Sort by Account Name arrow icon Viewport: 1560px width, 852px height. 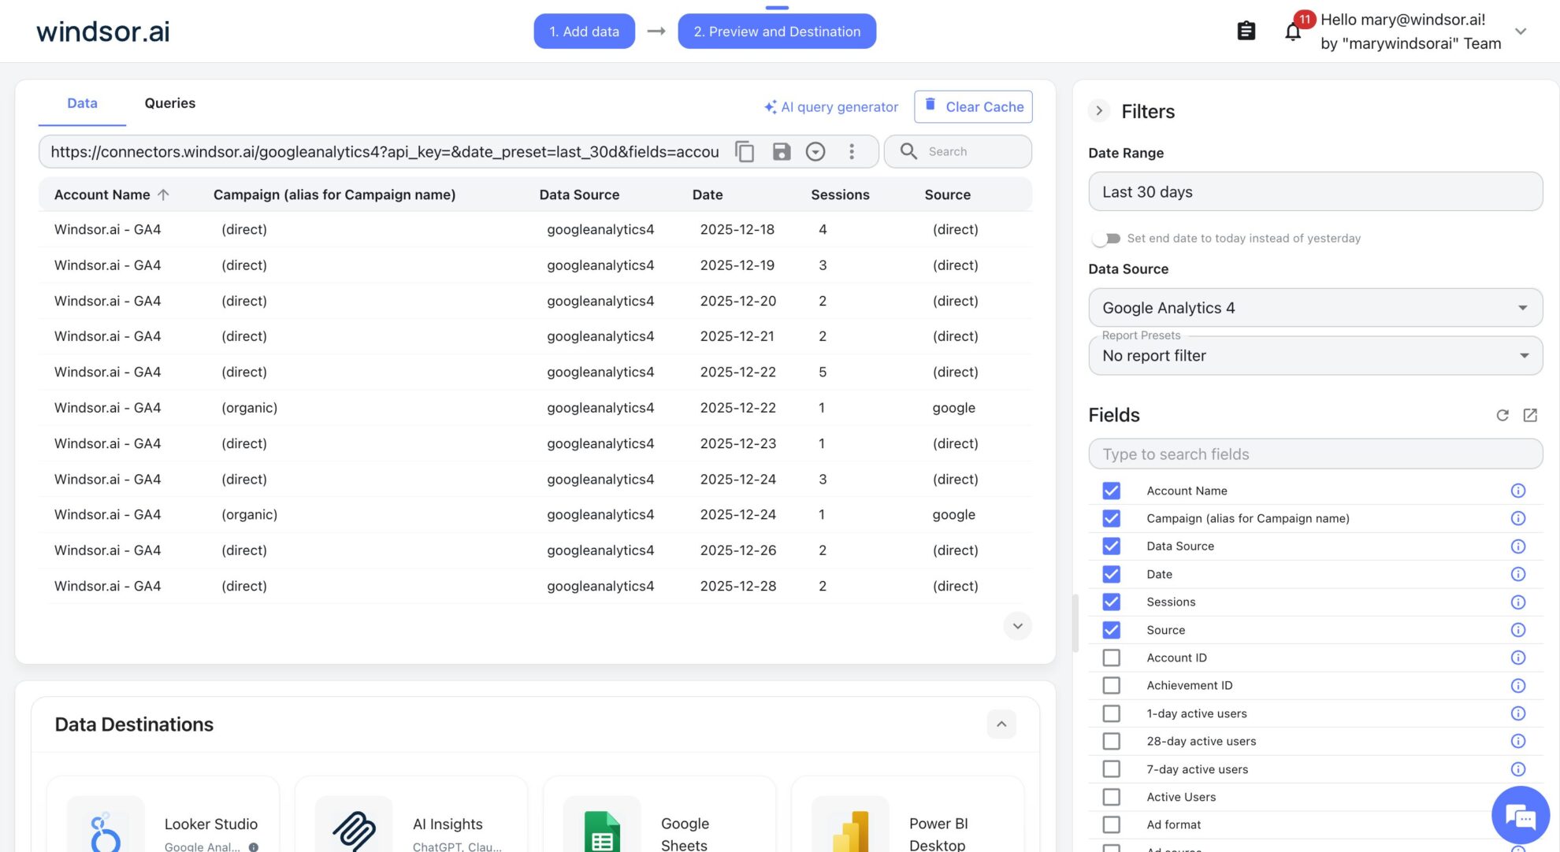tap(163, 194)
